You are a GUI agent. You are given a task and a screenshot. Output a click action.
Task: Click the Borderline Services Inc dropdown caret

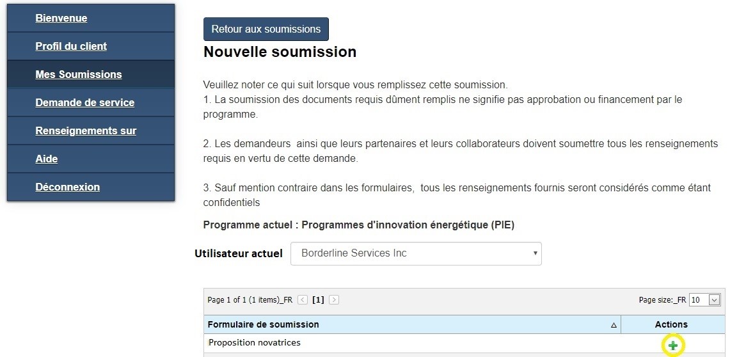pos(535,253)
